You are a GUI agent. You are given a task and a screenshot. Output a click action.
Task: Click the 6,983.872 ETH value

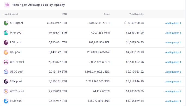[x=58, y=62]
